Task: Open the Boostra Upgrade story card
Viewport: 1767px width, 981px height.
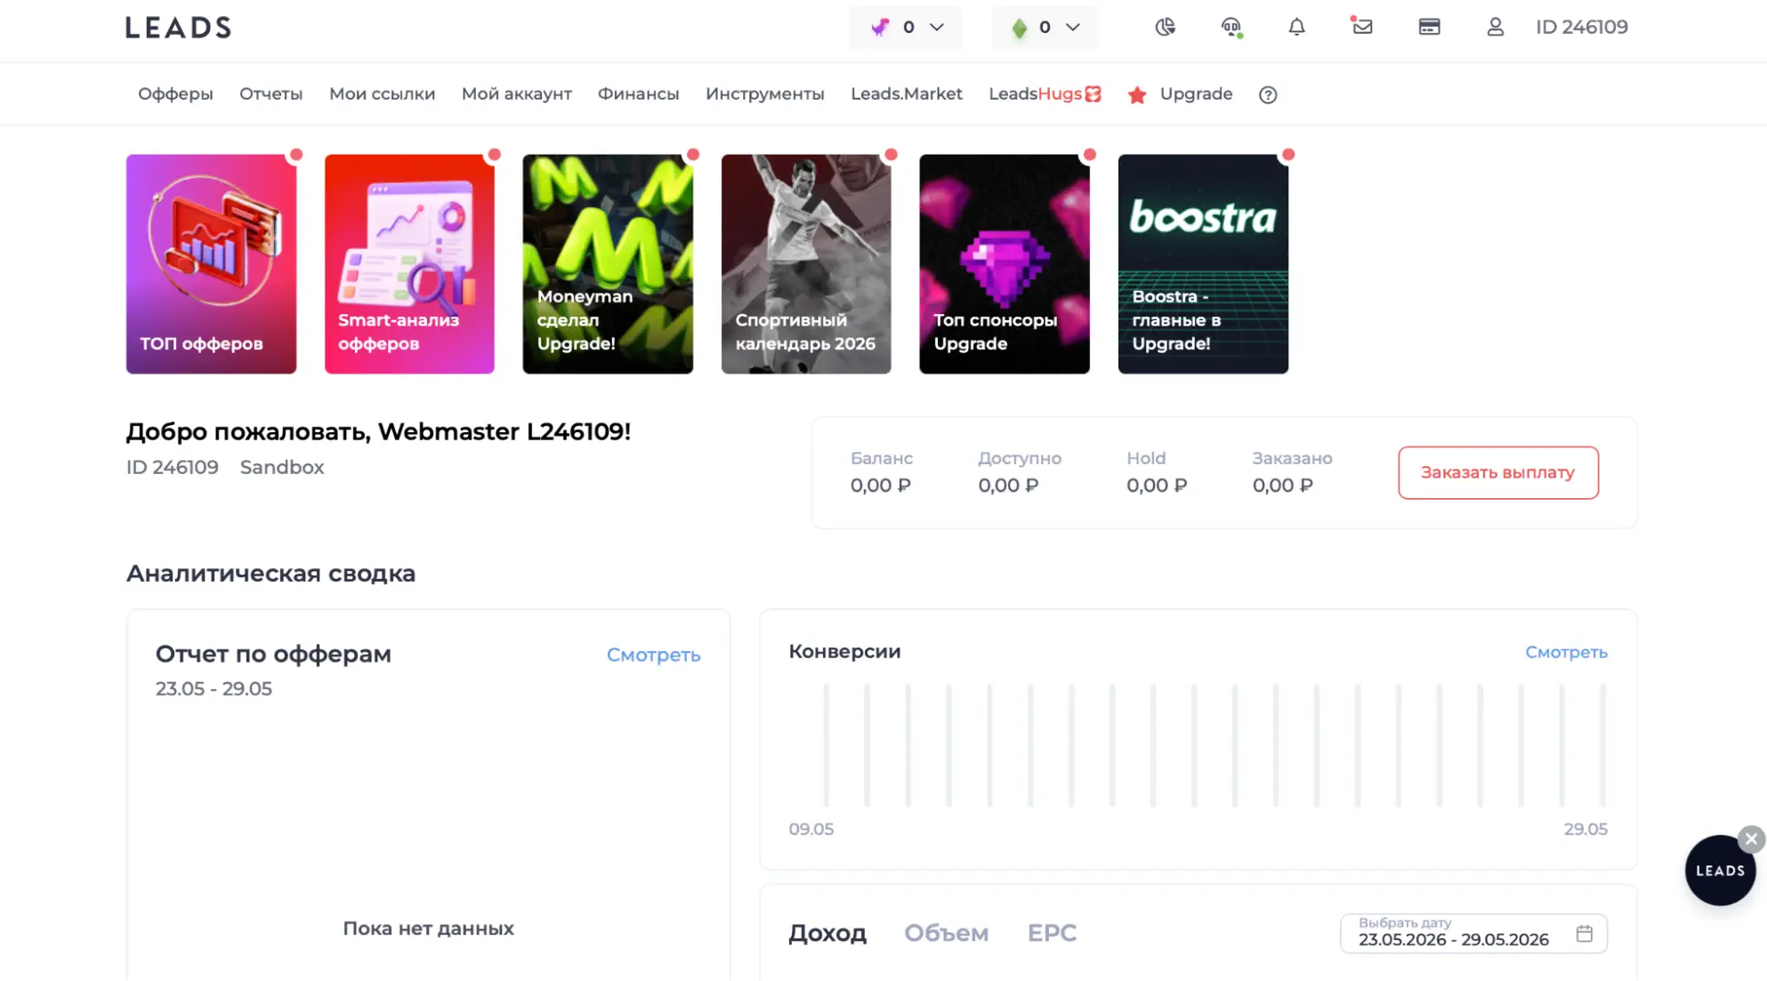Action: click(1203, 264)
